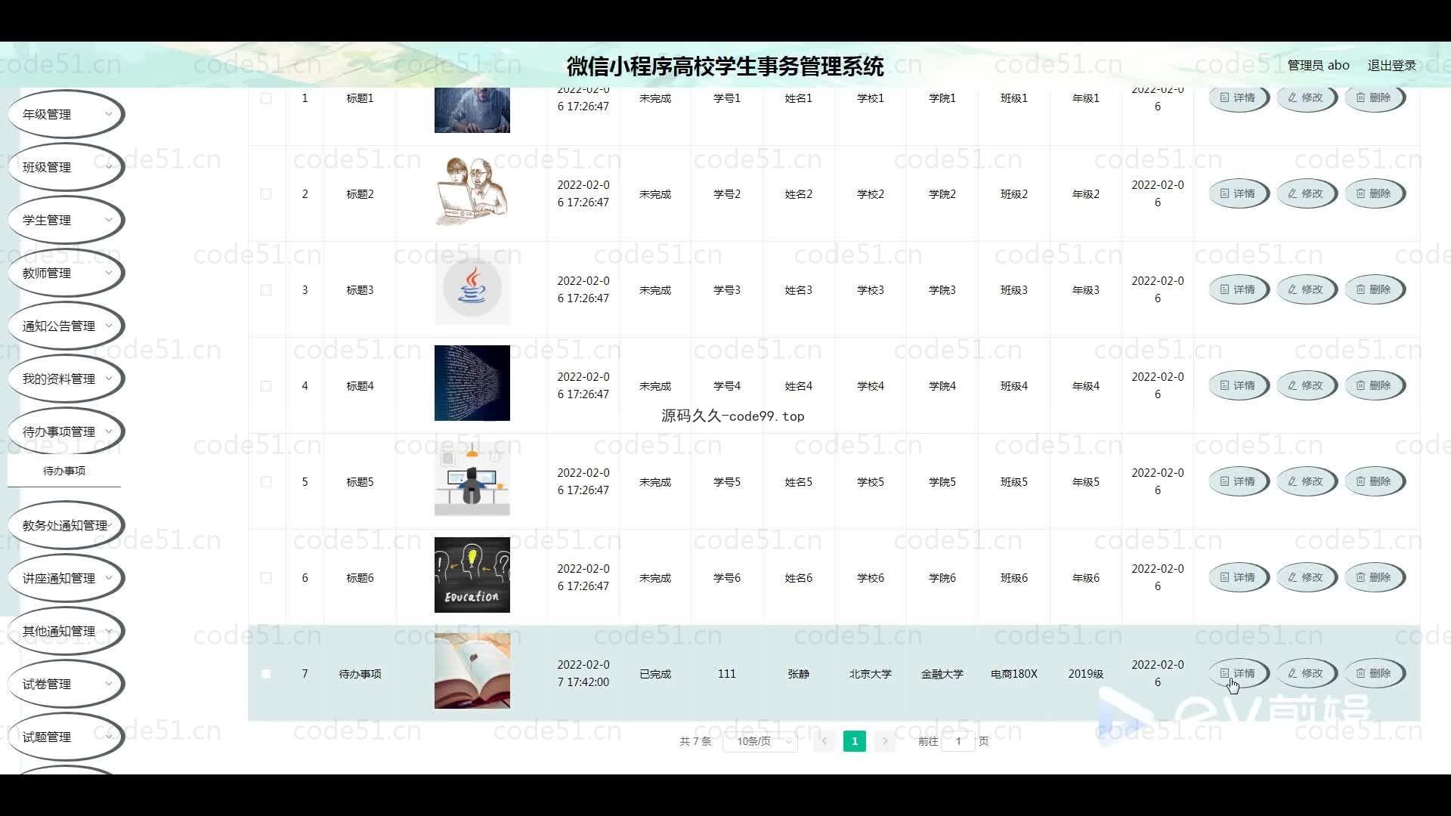This screenshot has height=816, width=1451.
Task: Open 讲座通知管理 menu
Action: pyautogui.click(x=66, y=578)
